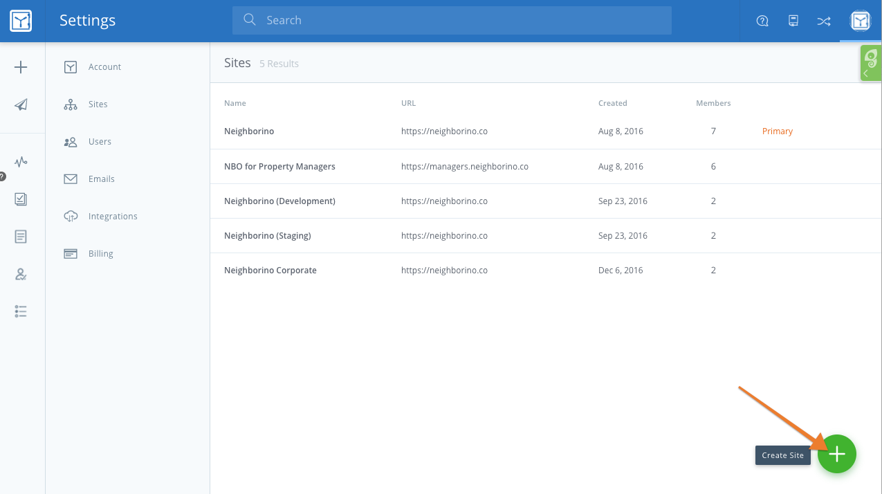Viewport: 882px width, 494px height.
Task: Click the Integrations cloud icon
Action: tap(71, 217)
